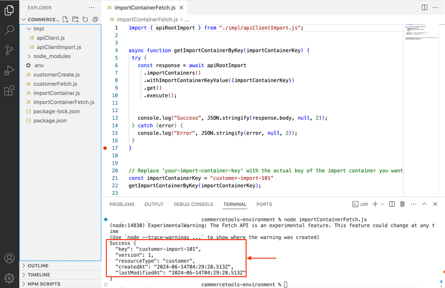This screenshot has height=288, width=445.
Task: Collapse the impl folder
Action: tap(35, 29)
